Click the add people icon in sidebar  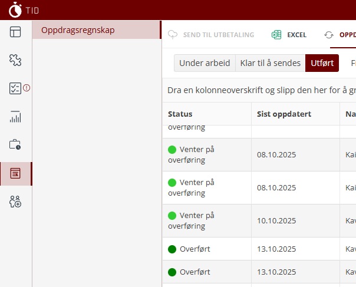[x=15, y=202]
